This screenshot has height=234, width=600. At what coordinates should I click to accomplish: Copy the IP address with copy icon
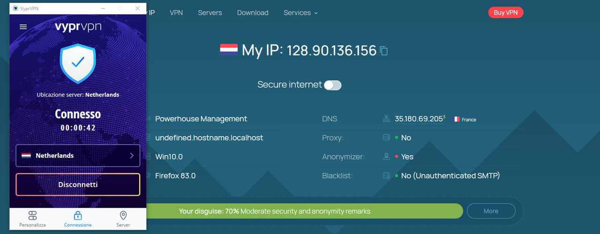[x=384, y=51]
